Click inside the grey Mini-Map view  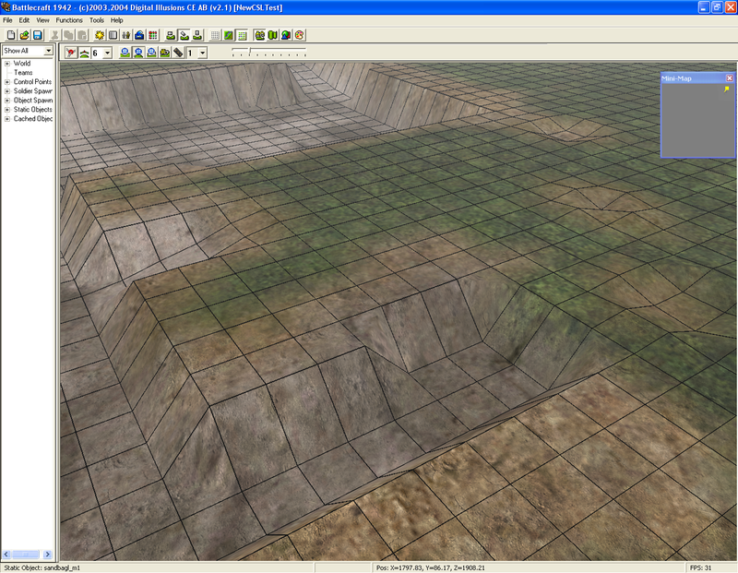click(x=697, y=120)
